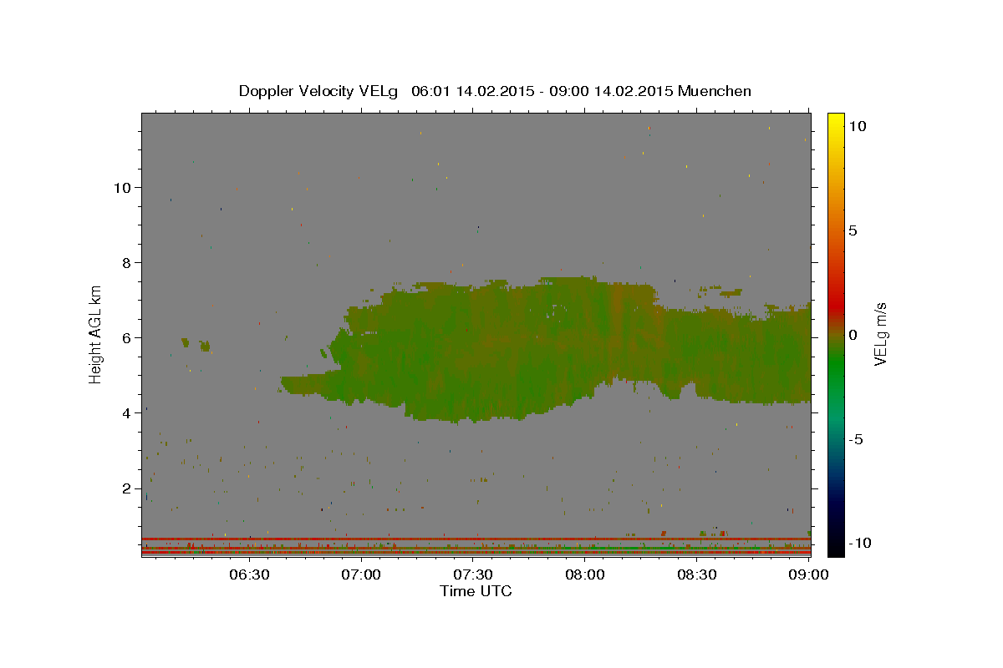
Task: Pick the yellow top of the colorbar
Action: click(835, 119)
